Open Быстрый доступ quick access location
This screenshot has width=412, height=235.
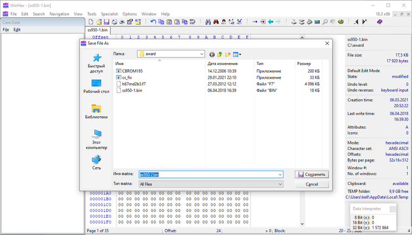[x=96, y=63]
